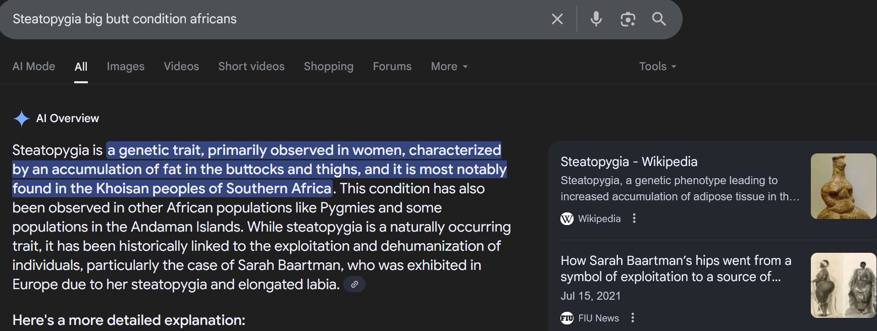Start voice search with microphone icon
The image size is (877, 331).
[x=596, y=19]
